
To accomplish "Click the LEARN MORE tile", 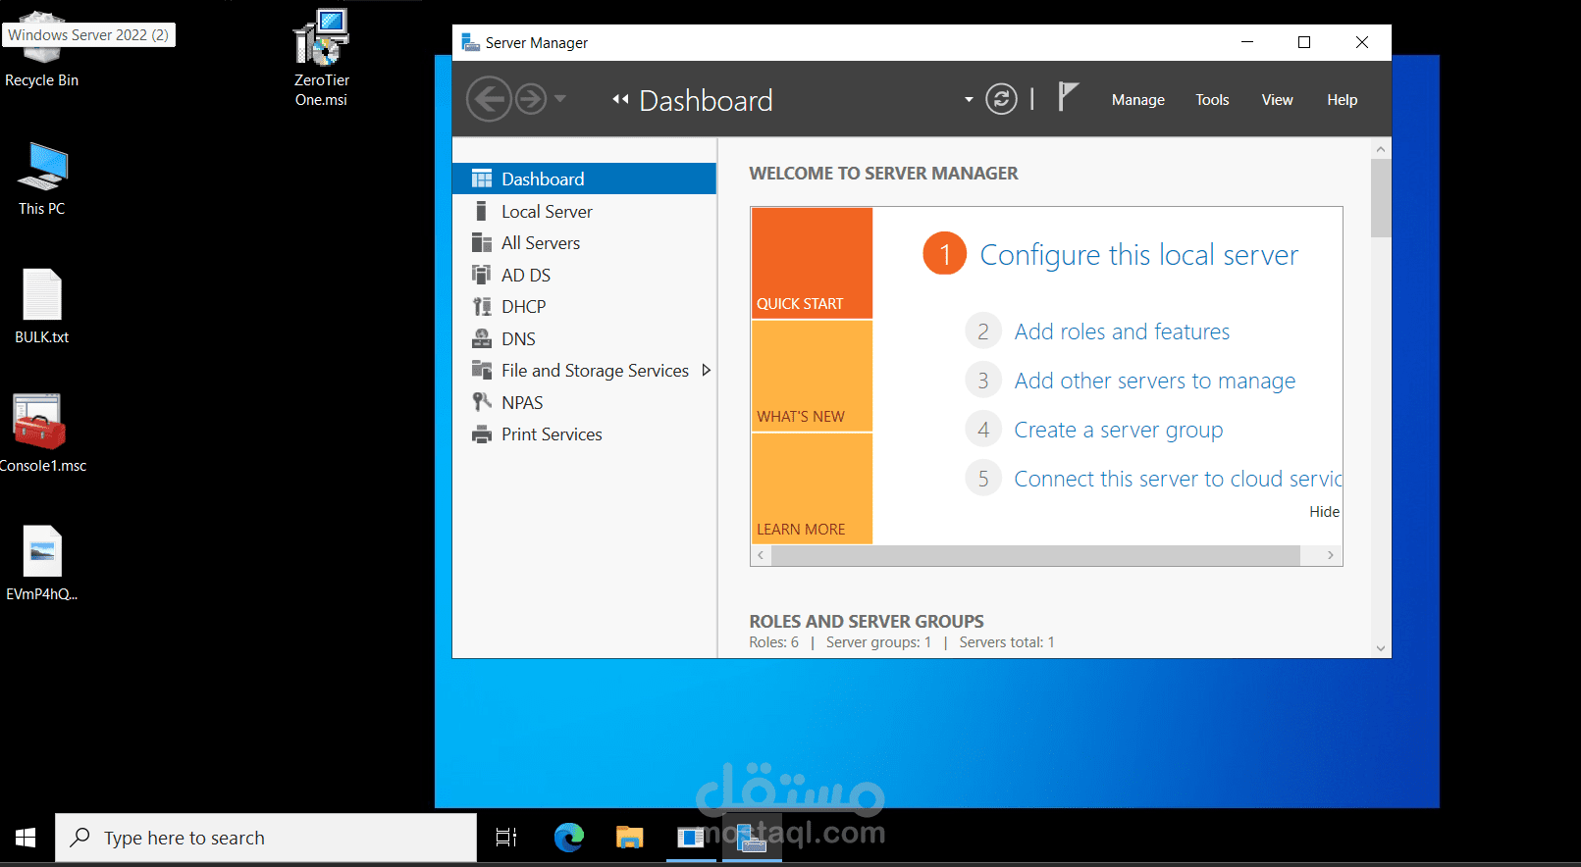I will pyautogui.click(x=812, y=488).
